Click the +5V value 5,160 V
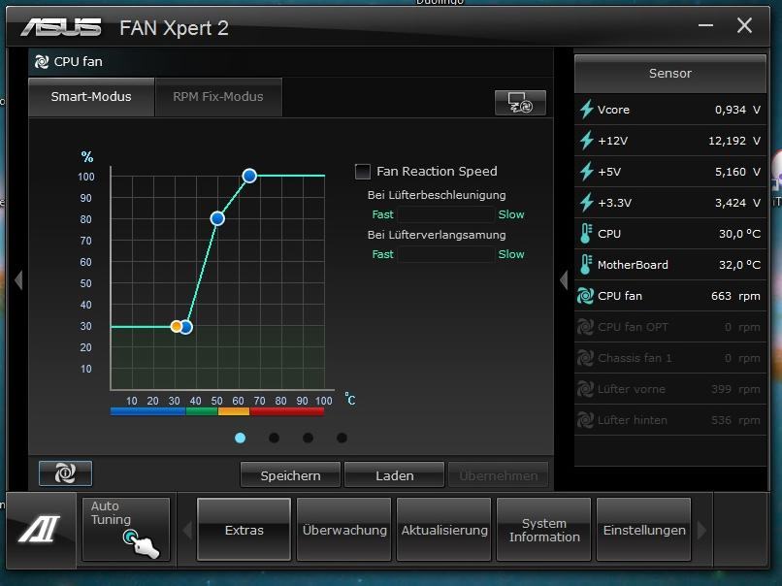Screen dimensions: 782x586 737,172
